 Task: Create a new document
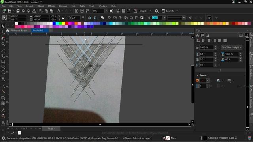point(4,11)
